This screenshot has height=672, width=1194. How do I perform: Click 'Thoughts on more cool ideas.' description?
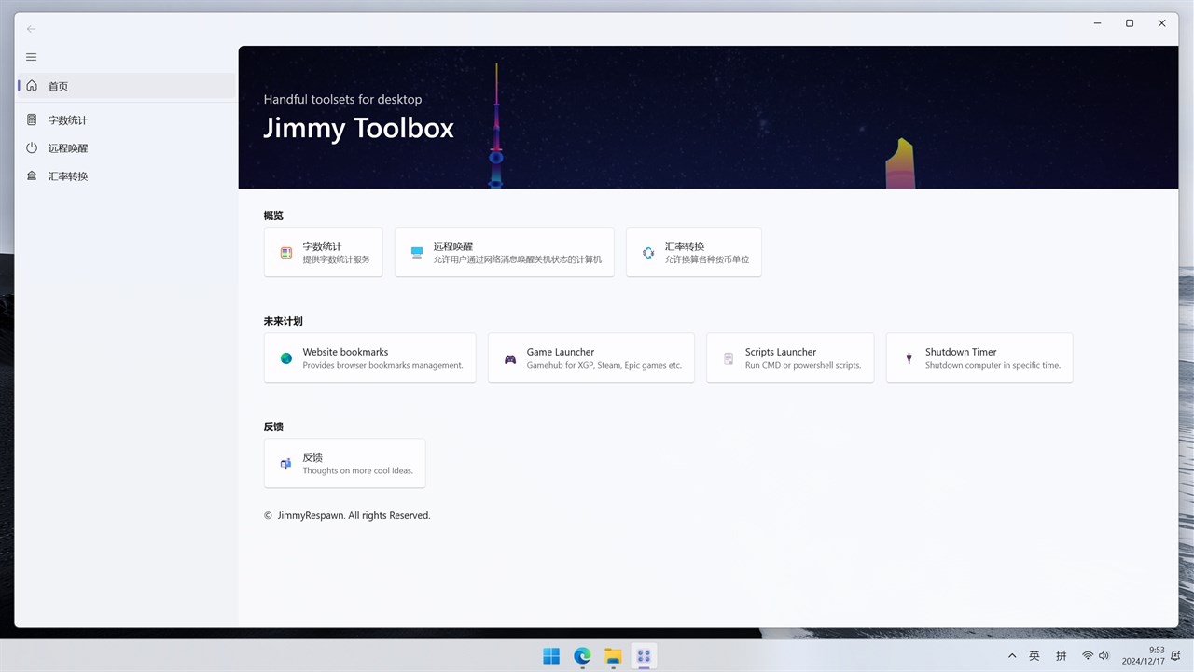pos(357,470)
